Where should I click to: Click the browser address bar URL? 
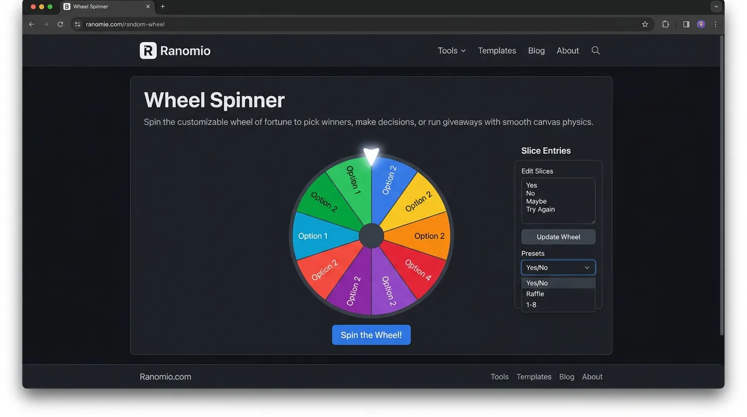[125, 24]
